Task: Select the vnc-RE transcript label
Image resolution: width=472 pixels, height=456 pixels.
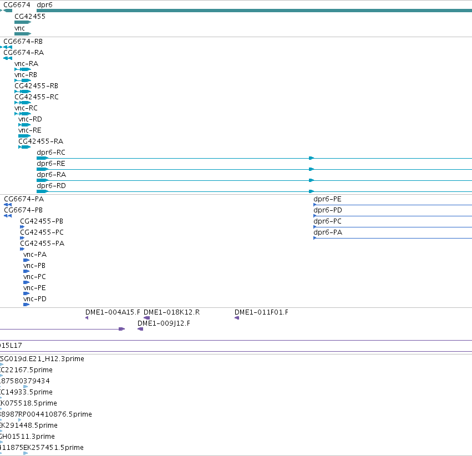Action: click(x=30, y=130)
